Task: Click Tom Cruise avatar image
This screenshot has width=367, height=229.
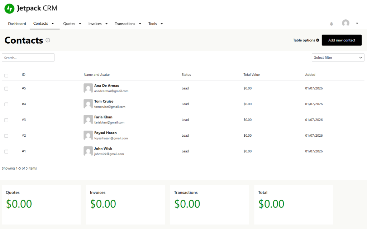Action: tap(88, 104)
